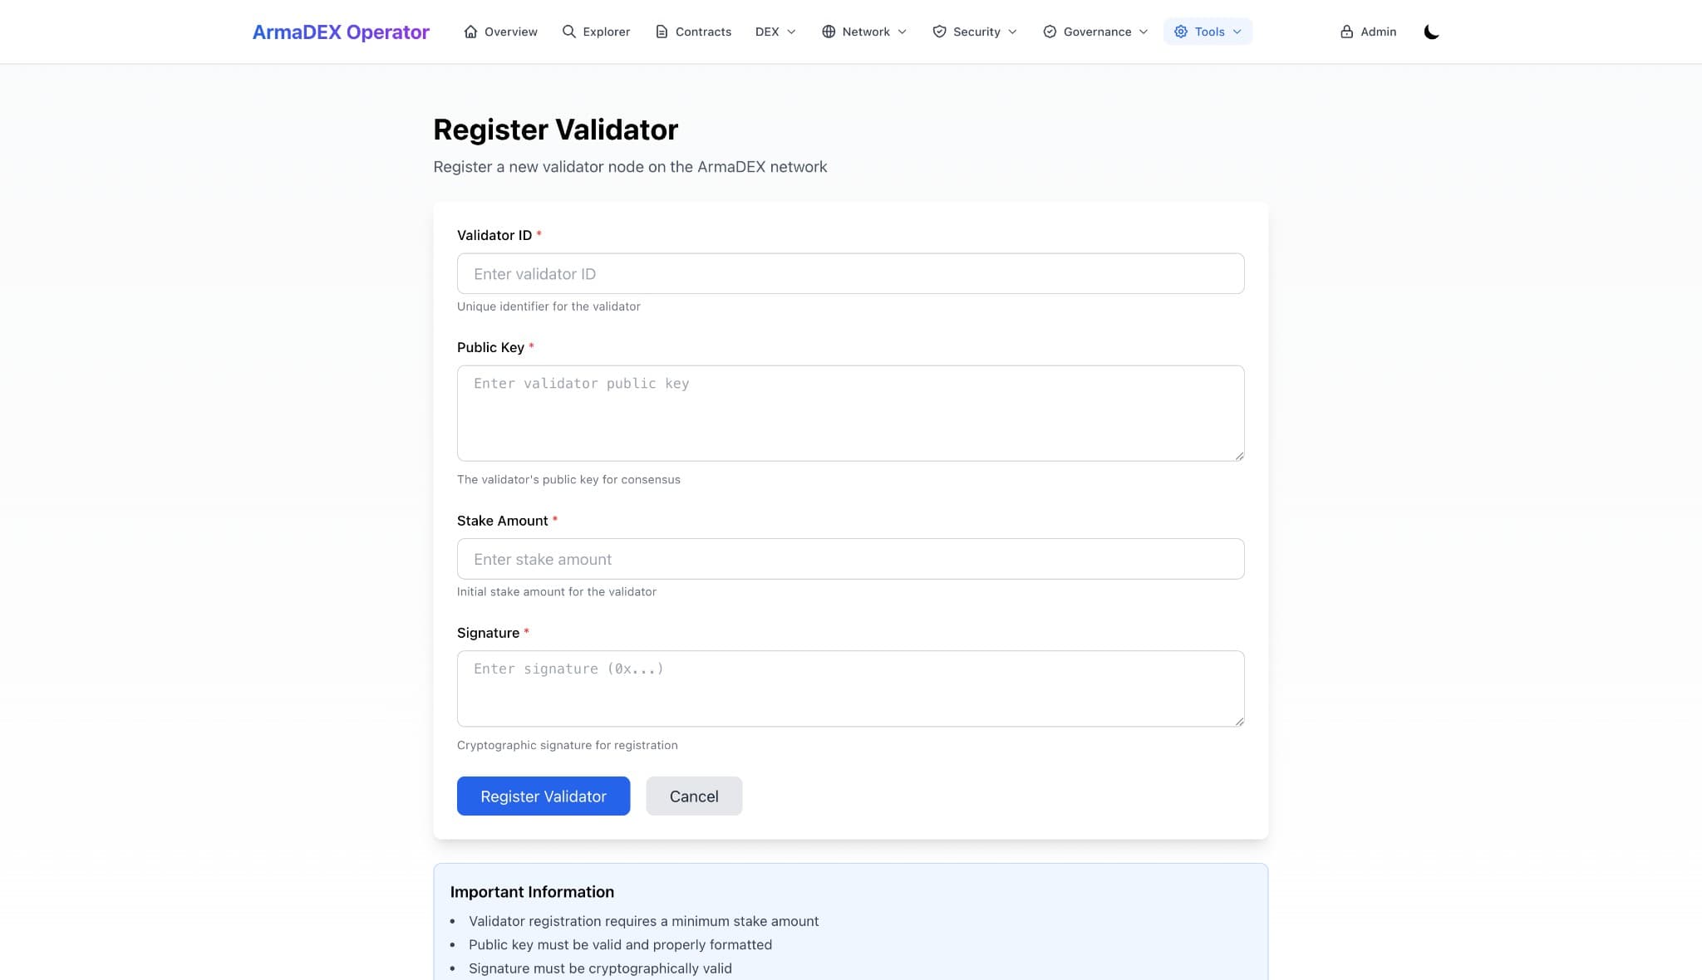
Task: Click the badge icon next to Governance
Action: point(1048,32)
